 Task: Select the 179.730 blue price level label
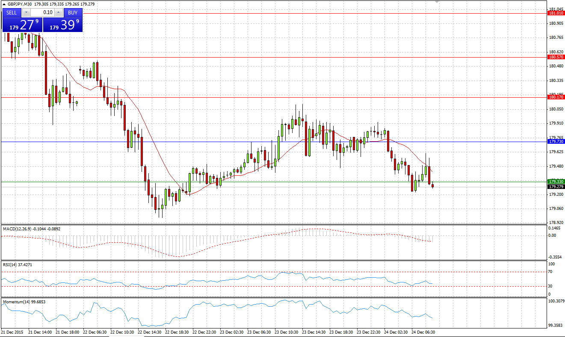click(x=556, y=141)
